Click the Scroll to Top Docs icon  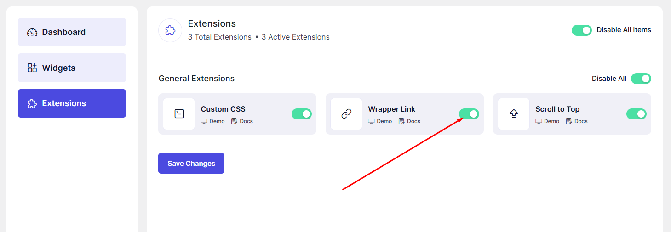click(569, 121)
